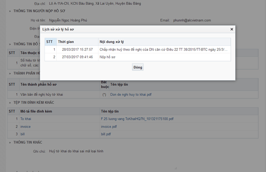
Task: Click the Đóng button
Action: point(137,67)
